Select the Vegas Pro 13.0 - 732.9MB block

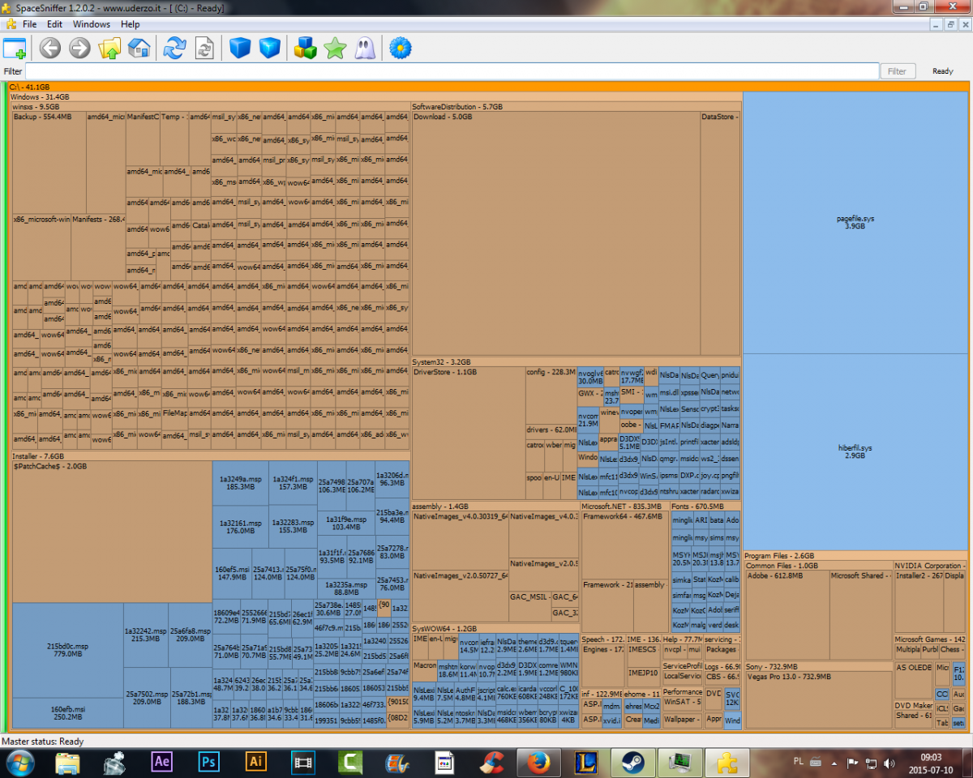coord(819,699)
